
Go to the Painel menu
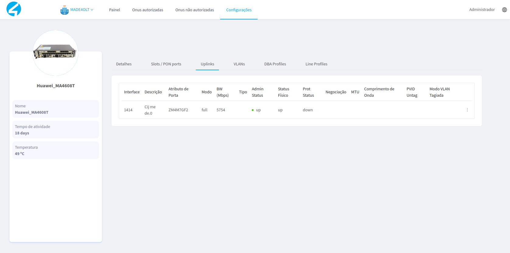coord(114,10)
